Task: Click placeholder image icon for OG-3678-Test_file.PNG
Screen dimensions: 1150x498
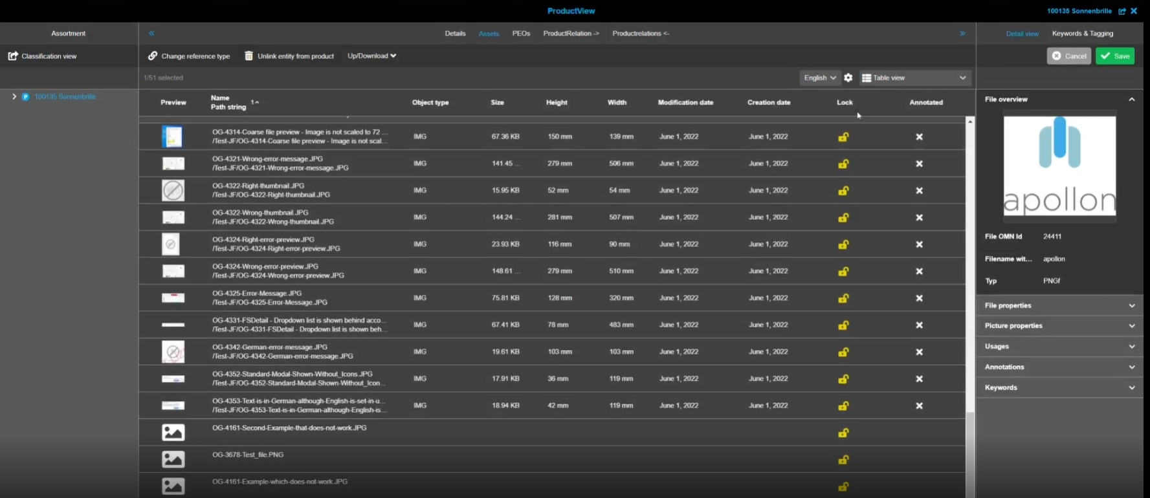Action: point(173,459)
